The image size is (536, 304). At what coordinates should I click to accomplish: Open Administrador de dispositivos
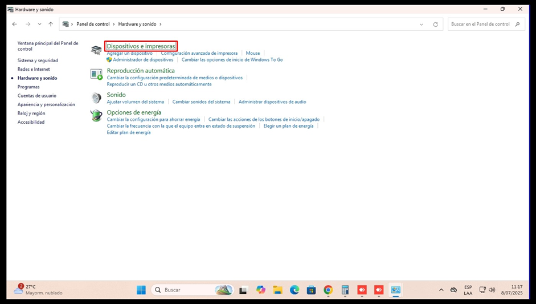(143, 60)
